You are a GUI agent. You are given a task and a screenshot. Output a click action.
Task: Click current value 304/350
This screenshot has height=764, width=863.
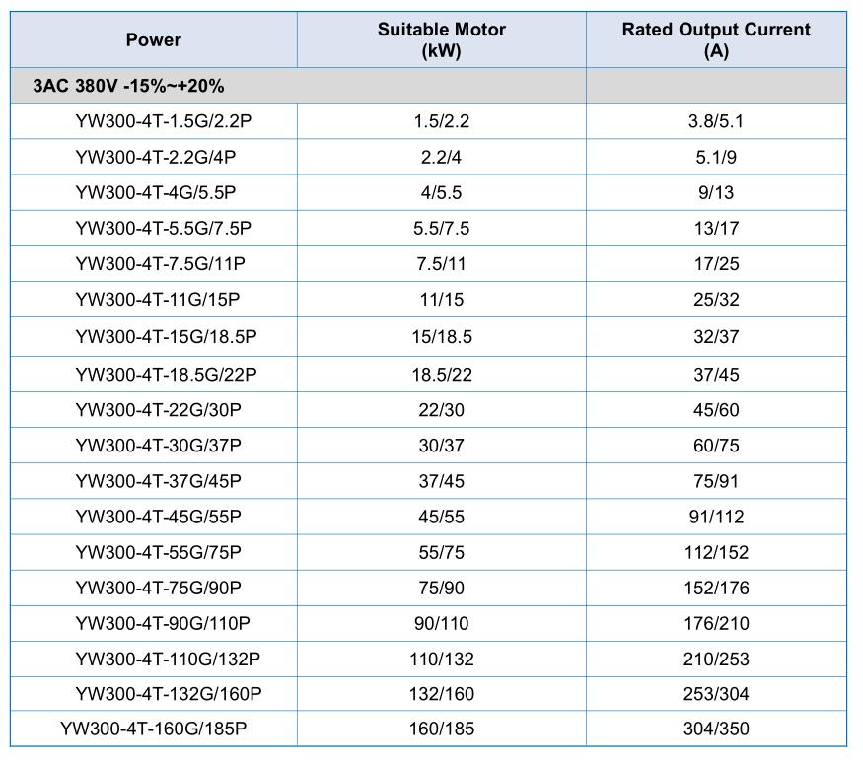pos(716,729)
